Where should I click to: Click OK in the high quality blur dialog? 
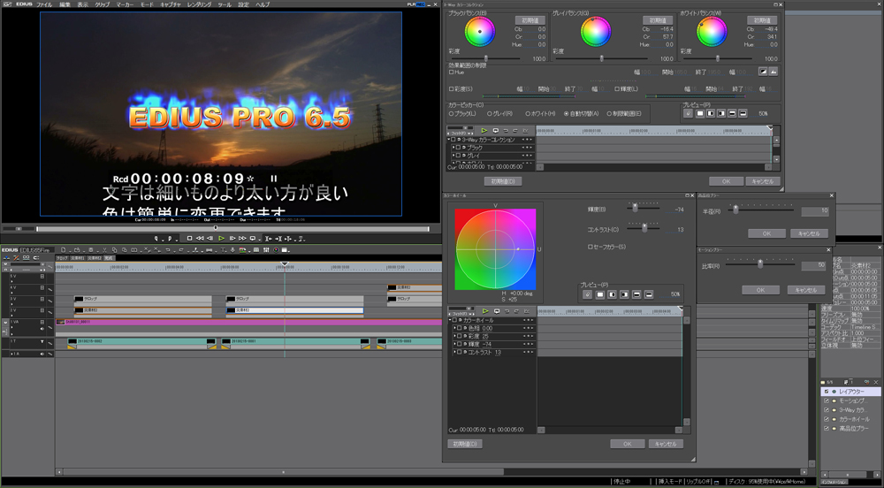(766, 233)
